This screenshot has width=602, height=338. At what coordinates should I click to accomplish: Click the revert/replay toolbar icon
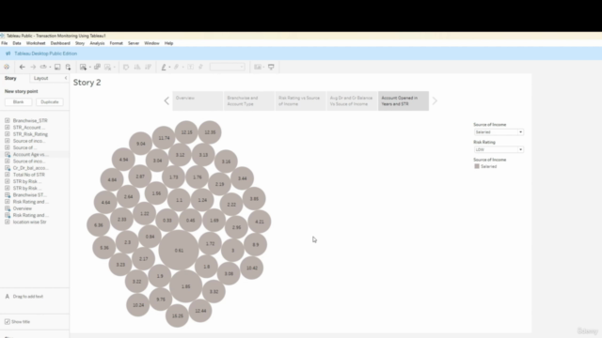(43, 67)
